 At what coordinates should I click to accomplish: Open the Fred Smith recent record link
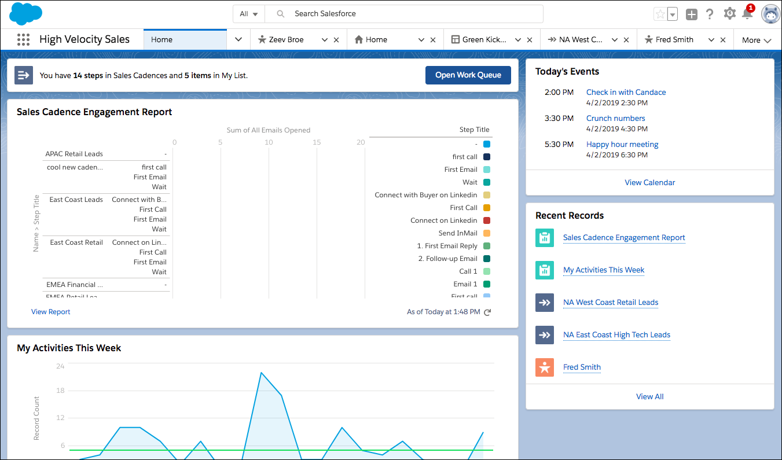[x=582, y=367]
